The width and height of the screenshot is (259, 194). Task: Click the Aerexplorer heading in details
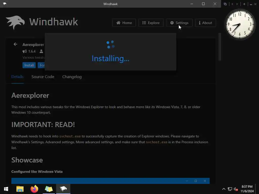click(x=30, y=95)
